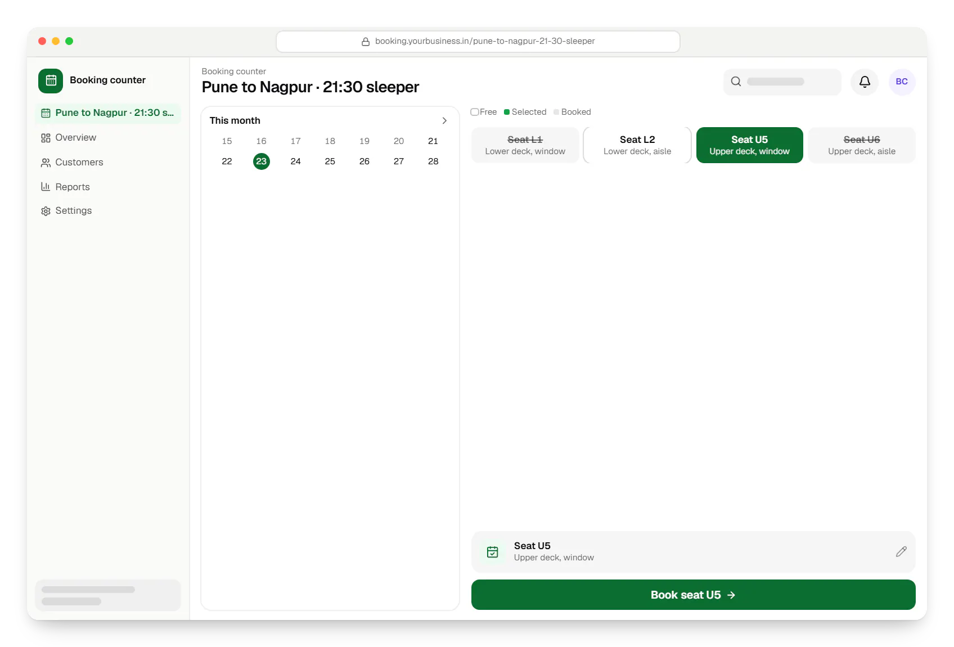Pick date 24 in the calendar
This screenshot has height=647, width=954.
[x=296, y=161]
